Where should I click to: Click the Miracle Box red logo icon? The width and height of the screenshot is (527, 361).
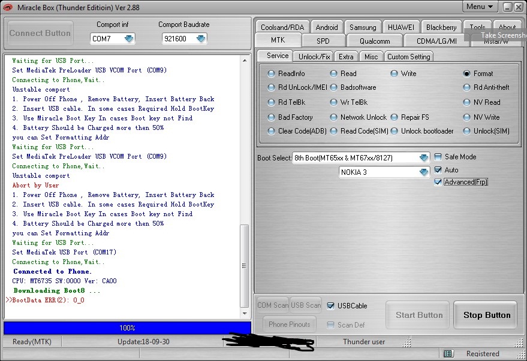(8, 7)
